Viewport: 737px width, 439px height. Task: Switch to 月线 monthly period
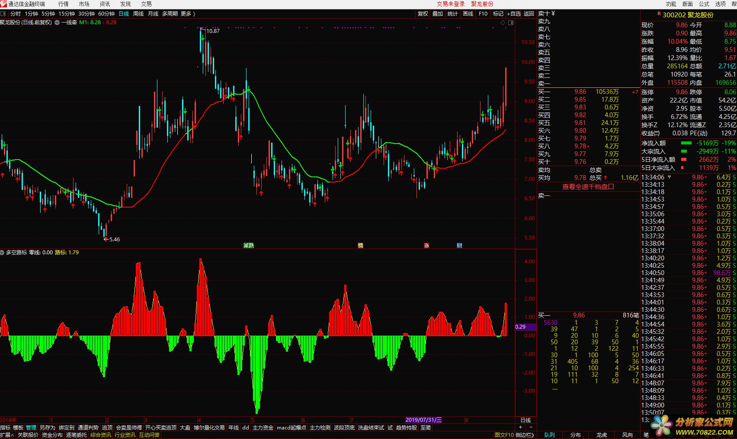click(x=153, y=14)
